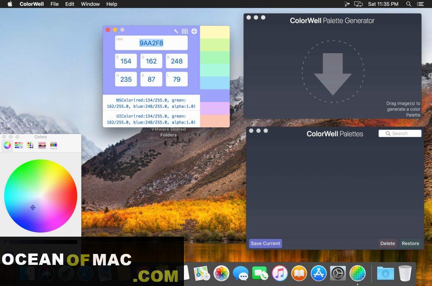This screenshot has height=286, width=432.
Task: Open the Edit menu
Action: tap(70, 4)
